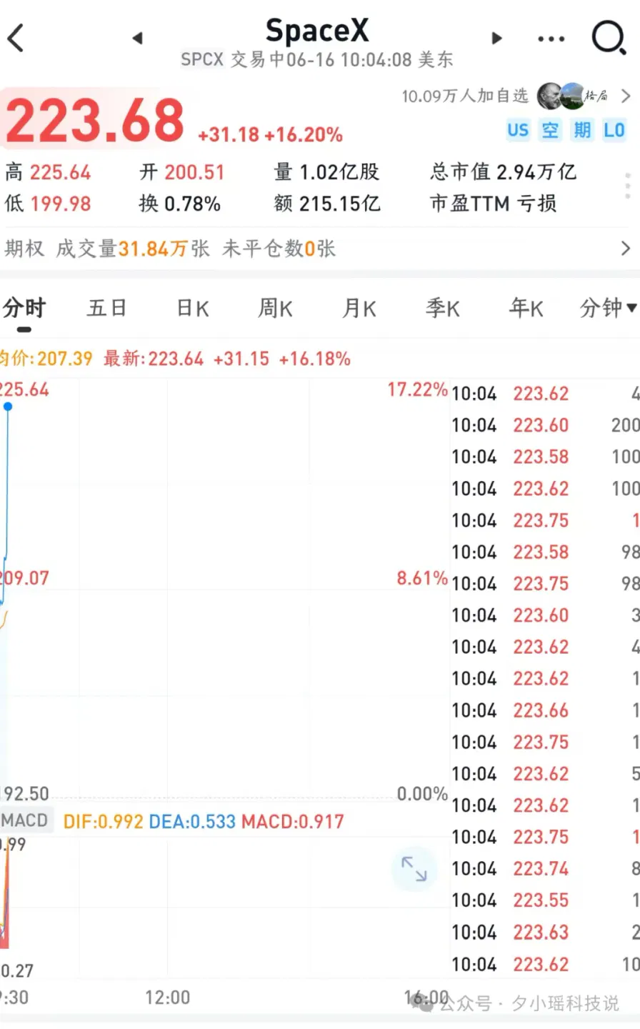
Task: Tap the DIF:0.992 indicator value
Action: click(104, 821)
